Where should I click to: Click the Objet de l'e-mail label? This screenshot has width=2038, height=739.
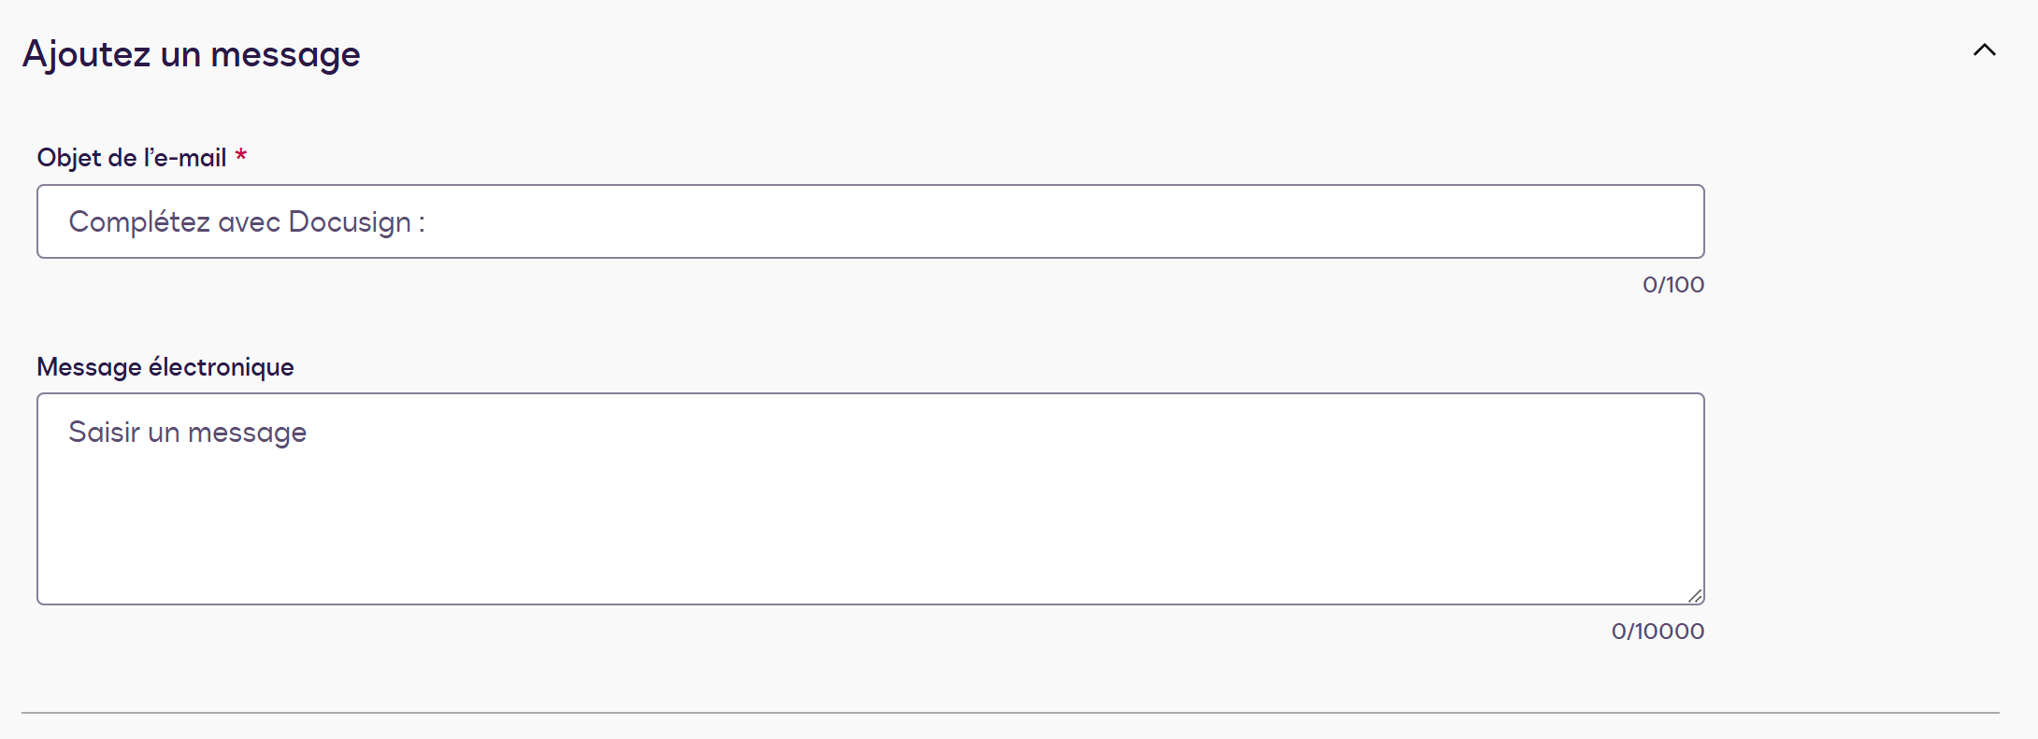click(x=131, y=158)
